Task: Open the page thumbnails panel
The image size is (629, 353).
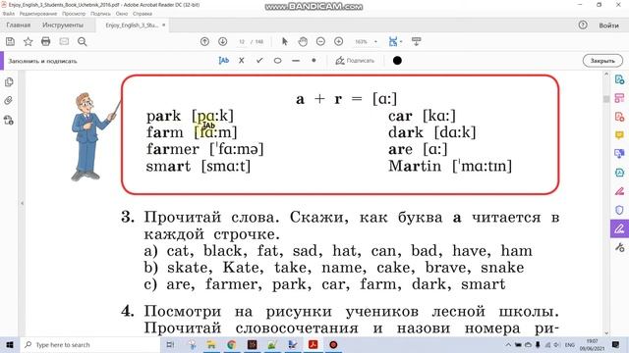Action: tap(9, 82)
